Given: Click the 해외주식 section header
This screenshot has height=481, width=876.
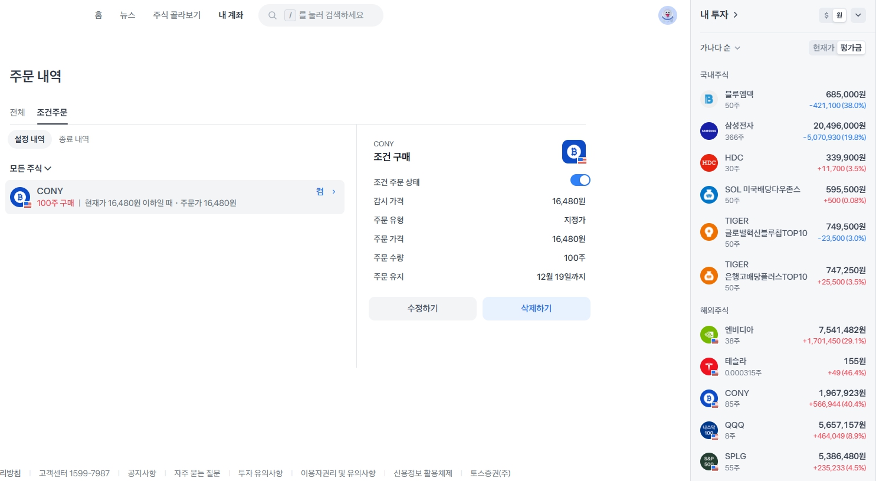Looking at the screenshot, I should [x=714, y=310].
